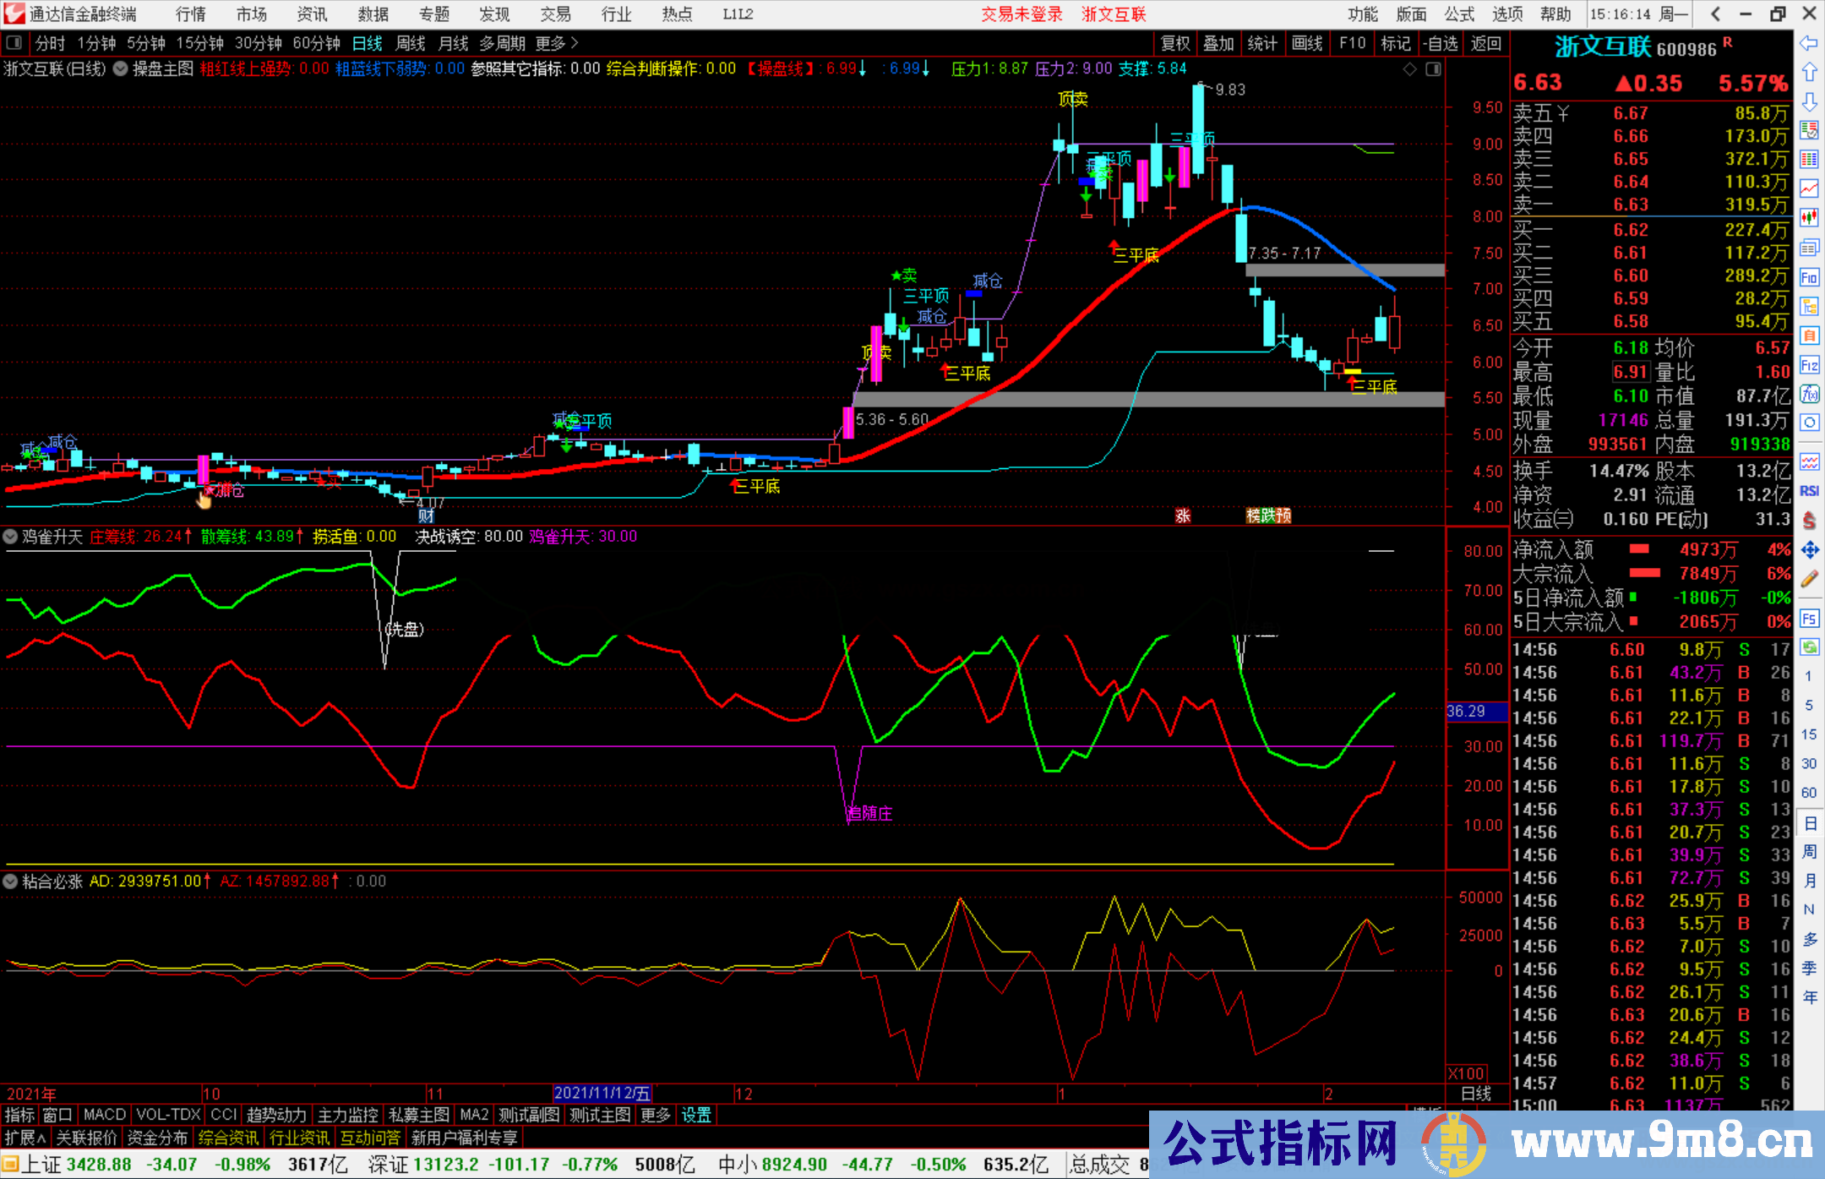Viewport: 1825px width, 1179px height.
Task: Click the RSI indicator sidebar icon
Action: point(1809,491)
